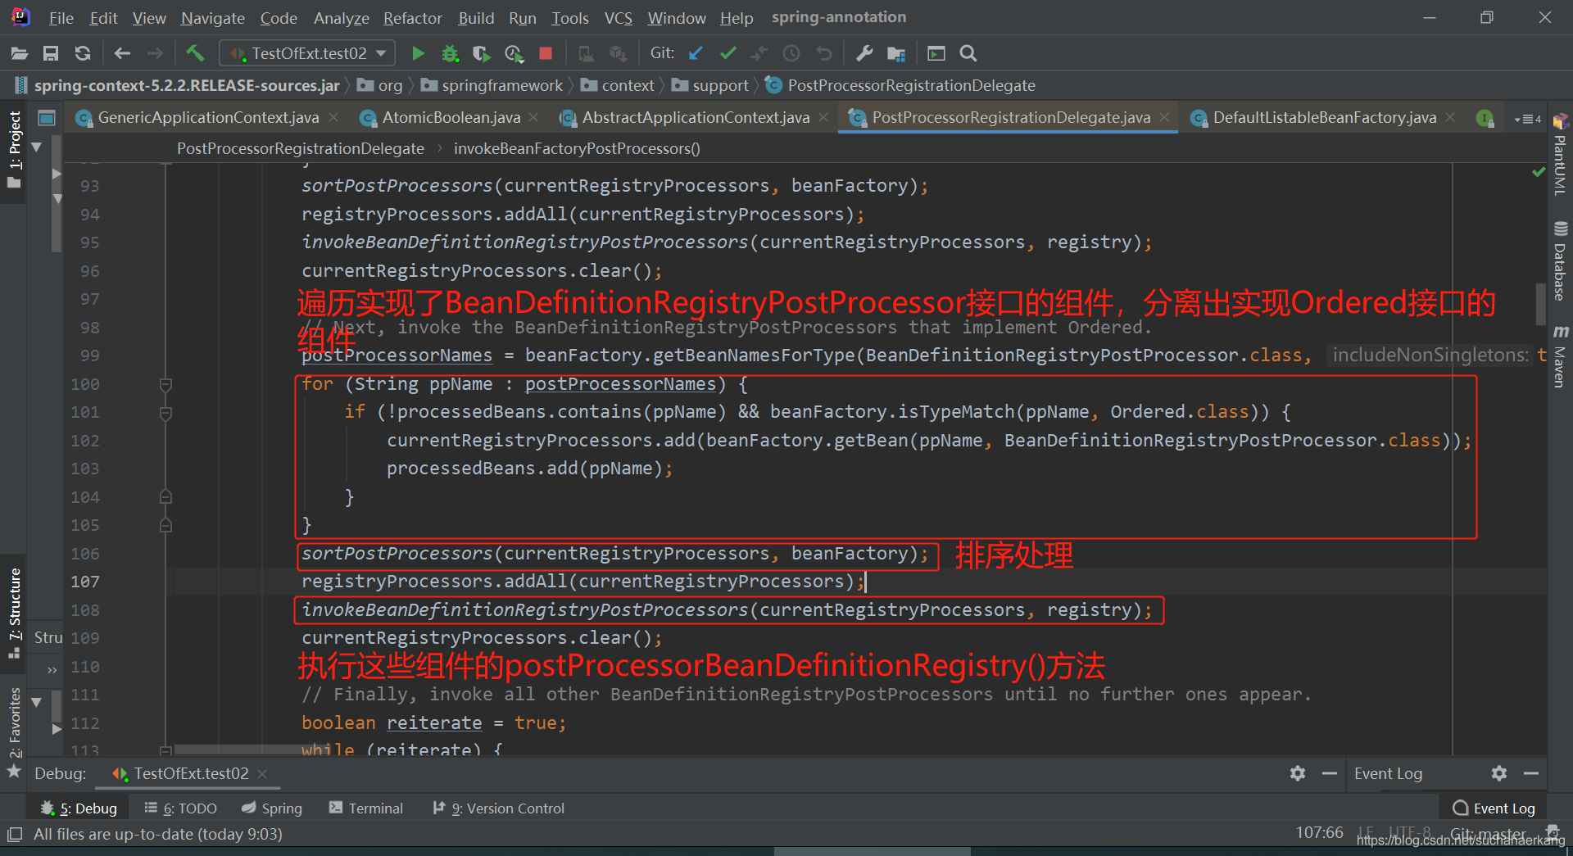The height and width of the screenshot is (856, 1573).
Task: Open the VCS menu
Action: pos(619,18)
